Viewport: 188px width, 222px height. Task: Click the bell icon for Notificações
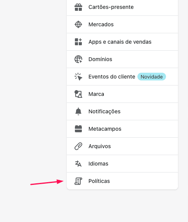click(78, 111)
